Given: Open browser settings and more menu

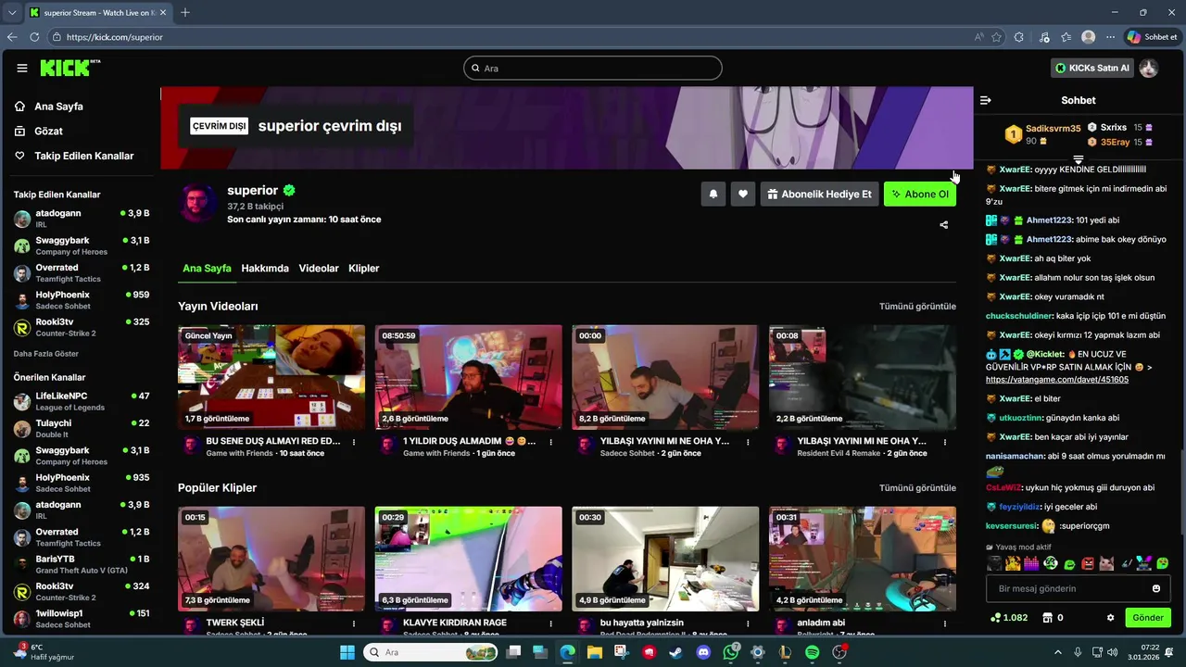Looking at the screenshot, I should click(x=1111, y=37).
